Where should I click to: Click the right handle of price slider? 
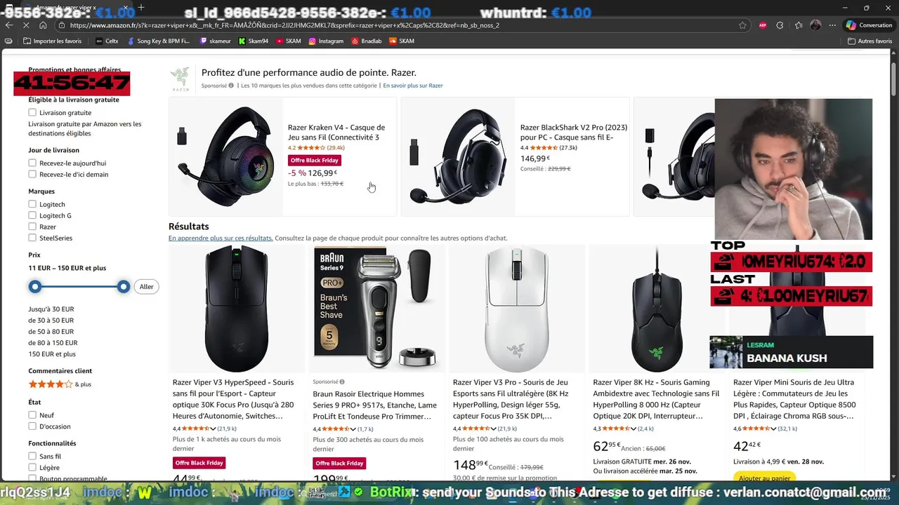point(124,286)
